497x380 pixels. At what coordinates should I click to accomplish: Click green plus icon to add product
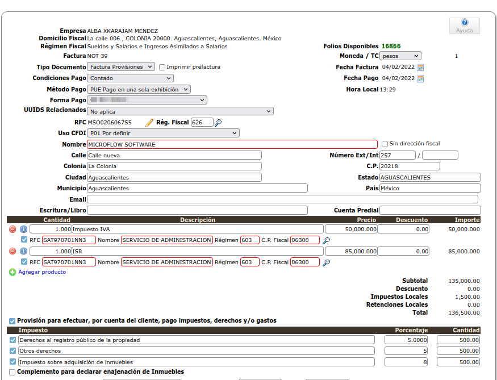[12, 272]
